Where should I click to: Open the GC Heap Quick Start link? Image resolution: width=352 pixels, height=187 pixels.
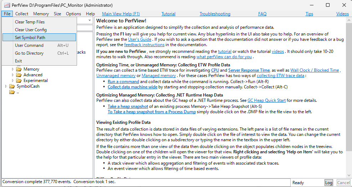click(266, 100)
